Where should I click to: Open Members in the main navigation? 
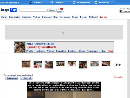click(x=65, y=17)
